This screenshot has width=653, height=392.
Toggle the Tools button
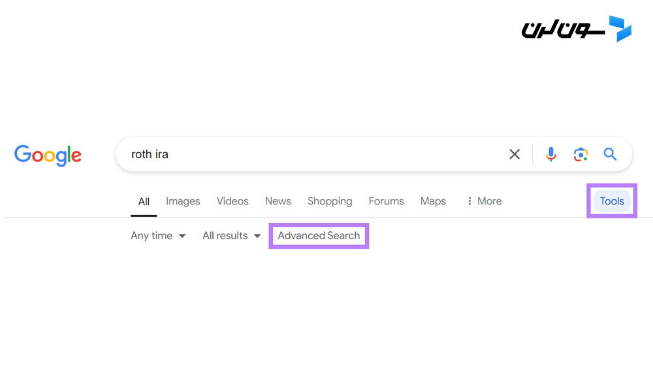point(612,201)
